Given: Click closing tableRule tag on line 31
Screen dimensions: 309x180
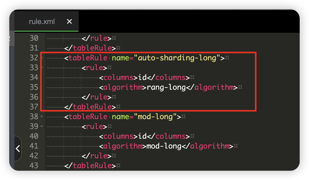Looking at the screenshot, I should 90,48.
